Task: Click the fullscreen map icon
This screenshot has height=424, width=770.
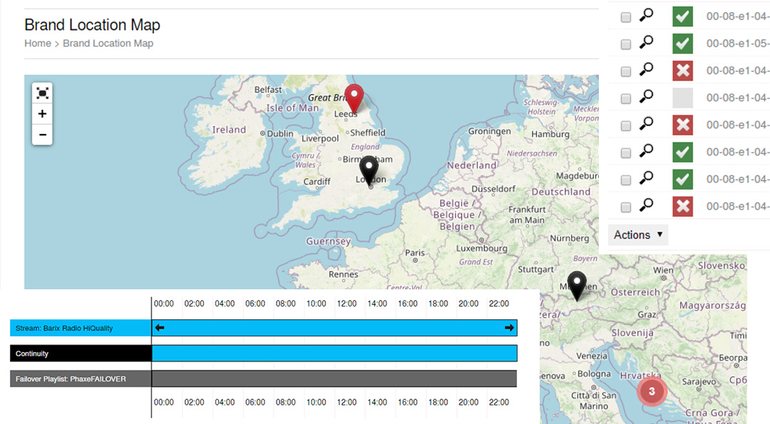Action: pos(42,93)
